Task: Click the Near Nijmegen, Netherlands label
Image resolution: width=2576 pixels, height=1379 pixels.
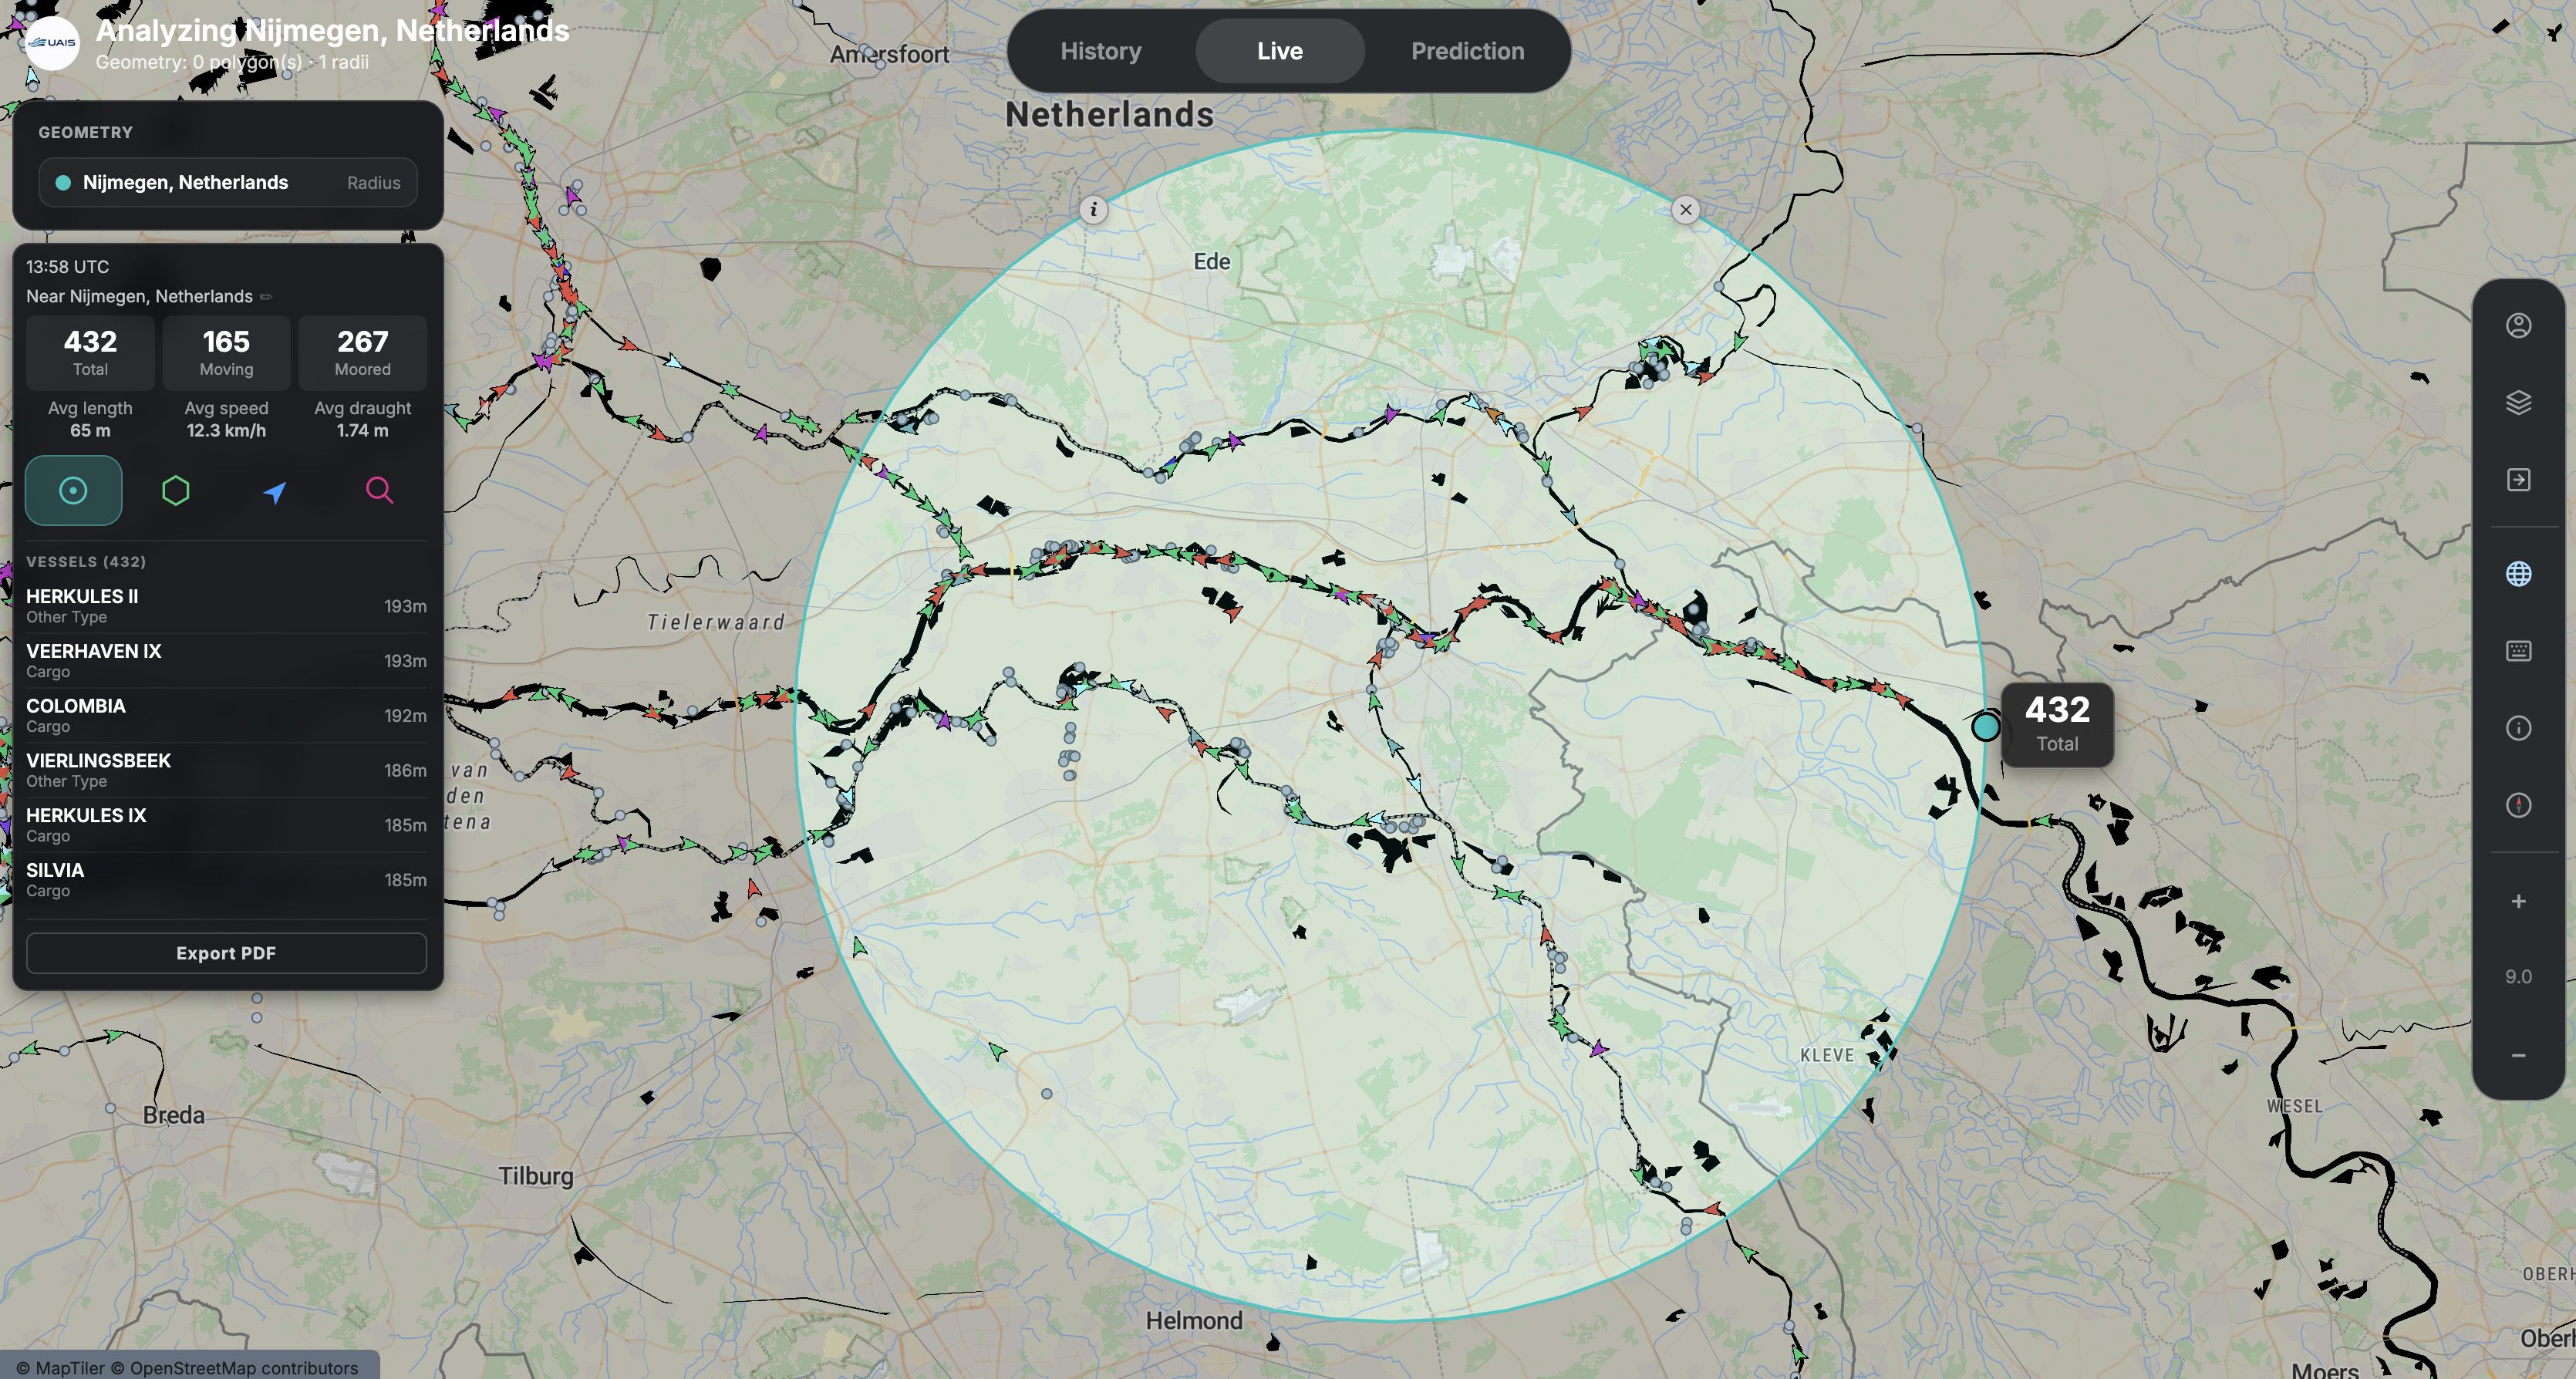Action: click(139, 296)
